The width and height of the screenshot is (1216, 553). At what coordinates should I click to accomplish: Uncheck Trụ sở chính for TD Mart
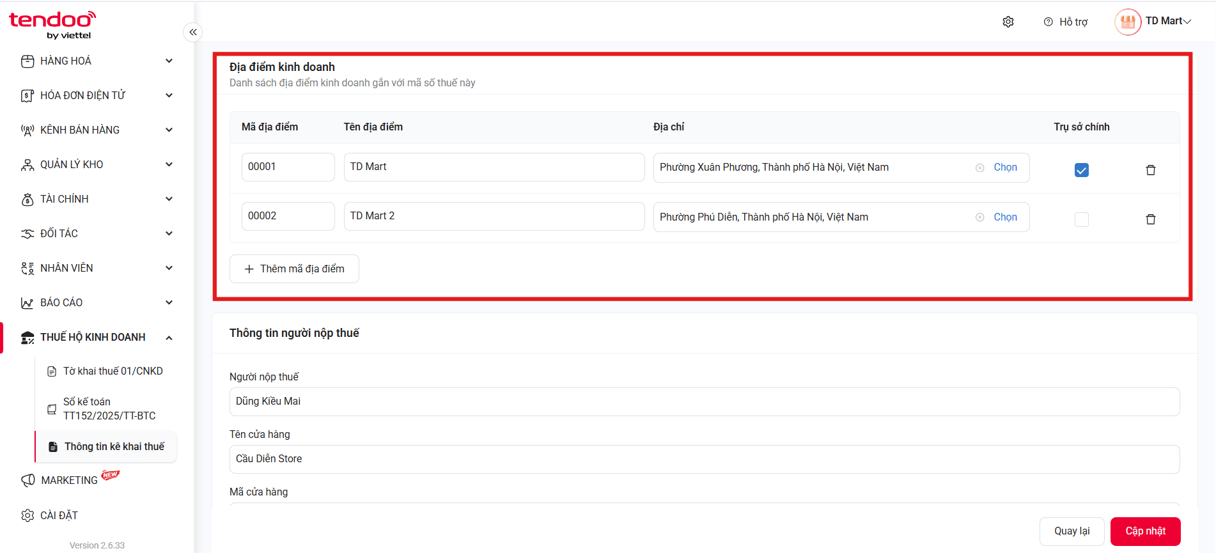tap(1082, 170)
